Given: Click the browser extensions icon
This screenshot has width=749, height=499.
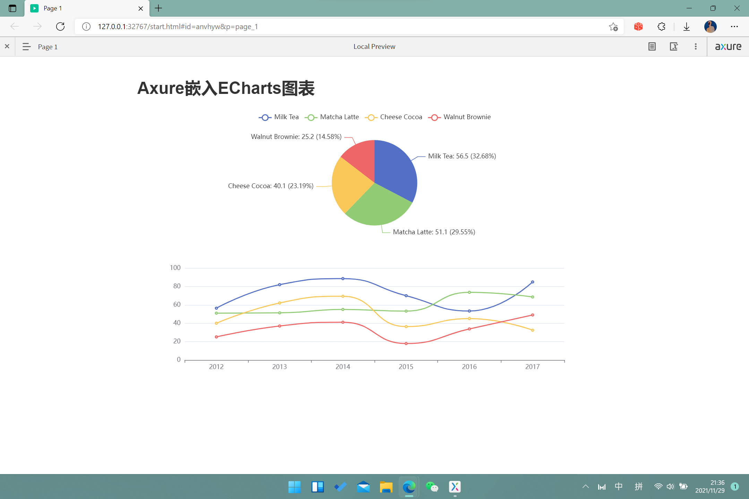Looking at the screenshot, I should (x=661, y=26).
